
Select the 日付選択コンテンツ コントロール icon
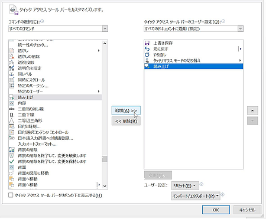click(12, 132)
